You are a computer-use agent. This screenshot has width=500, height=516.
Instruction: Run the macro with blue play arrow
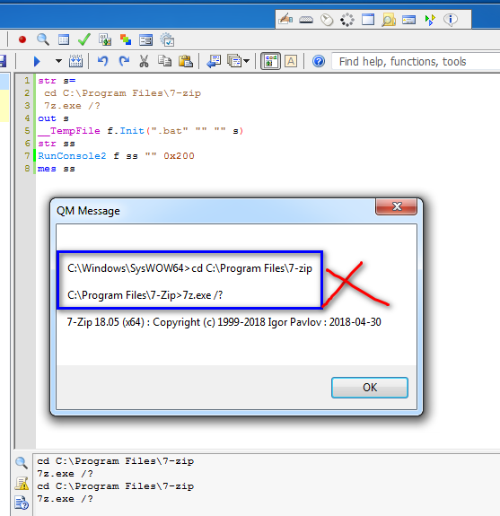(x=37, y=61)
